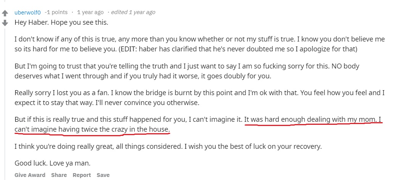Give Award to this comment
Image resolution: width=395 pixels, height=180 pixels.
click(x=30, y=175)
